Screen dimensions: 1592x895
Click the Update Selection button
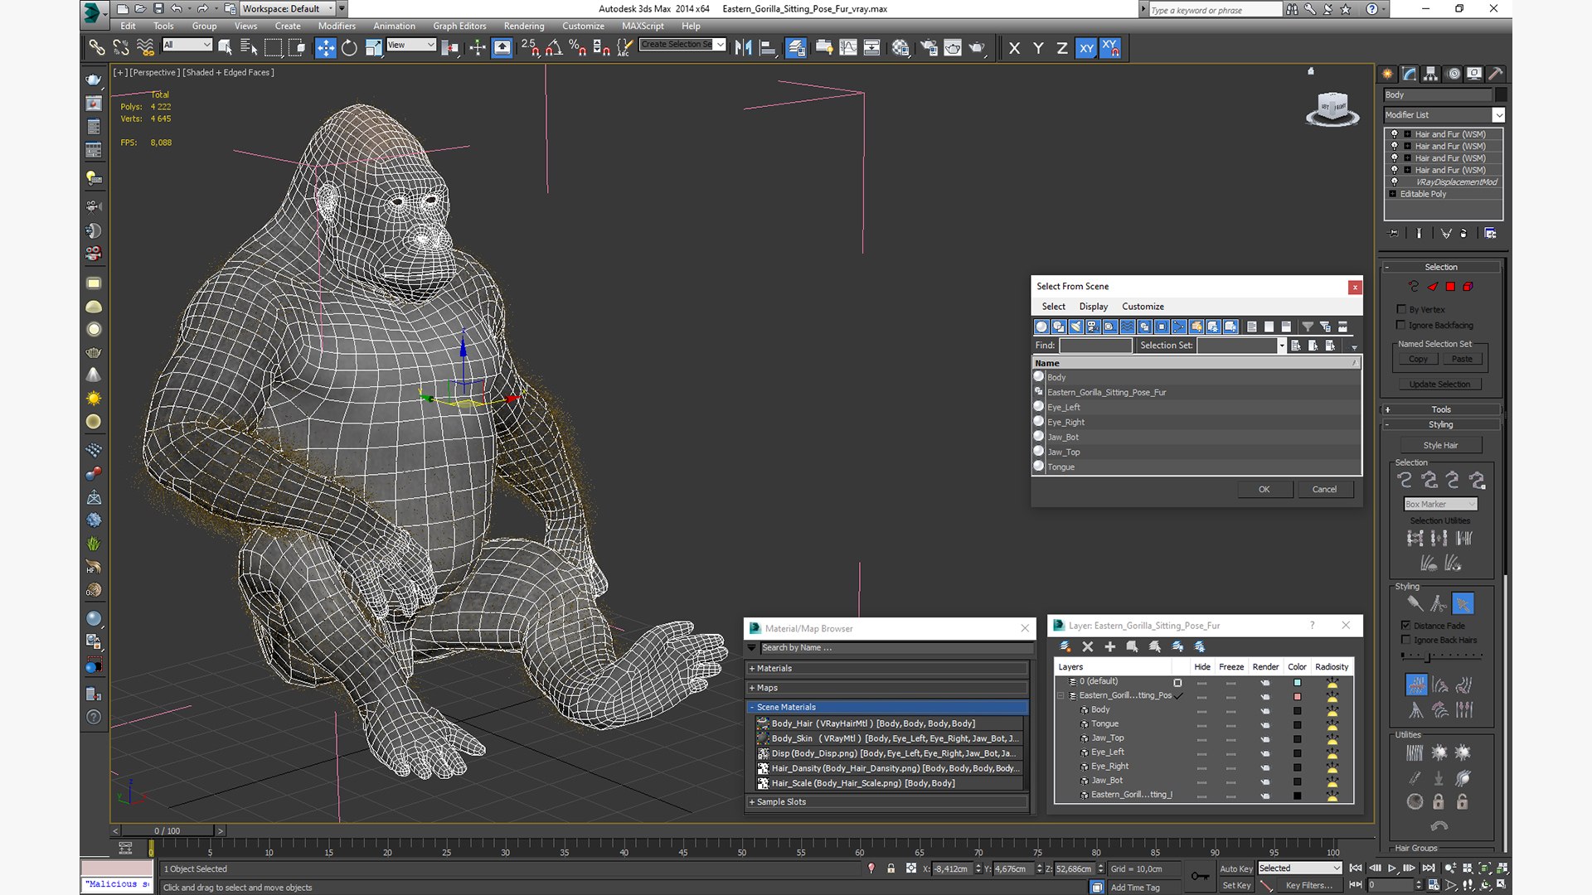[x=1439, y=385]
